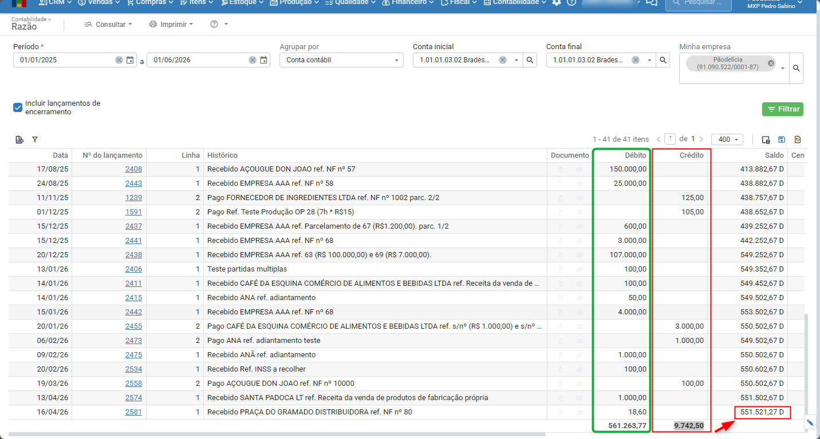Screen dimensions: 820x439
Task: Open the grid filter funnel icon
Action: (35, 139)
